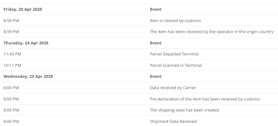Click the 'Parcel Scanned in Terminal' event
This screenshot has width=278, height=126.
click(176, 65)
